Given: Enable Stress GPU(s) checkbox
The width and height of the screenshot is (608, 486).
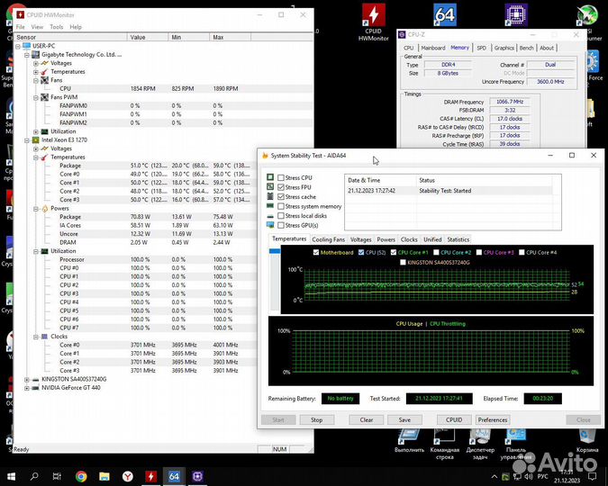Looking at the screenshot, I should click(281, 225).
